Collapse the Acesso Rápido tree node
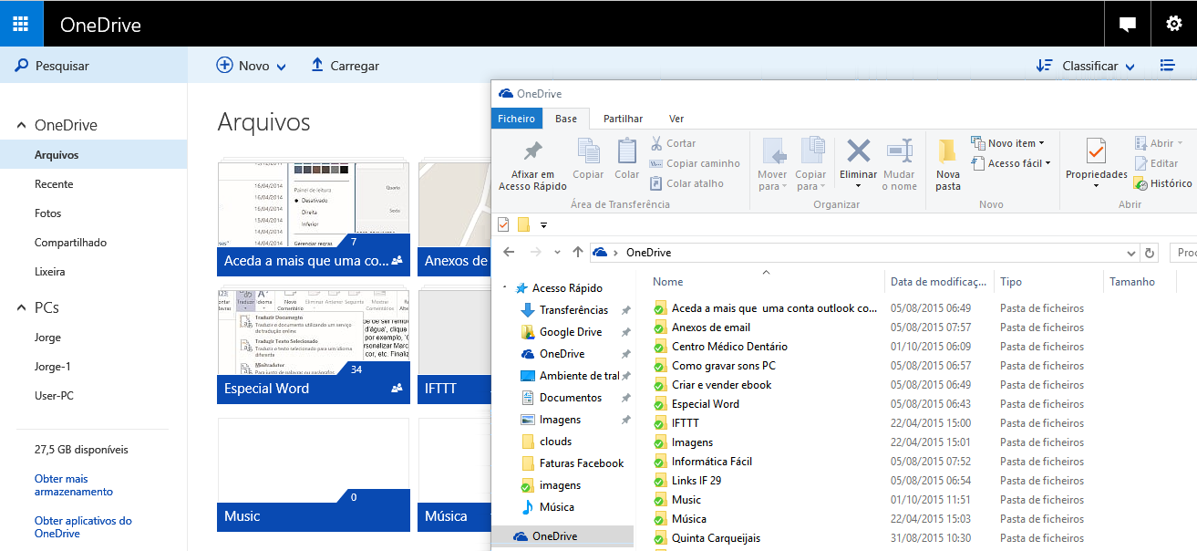The height and width of the screenshot is (551, 1197). [x=505, y=287]
